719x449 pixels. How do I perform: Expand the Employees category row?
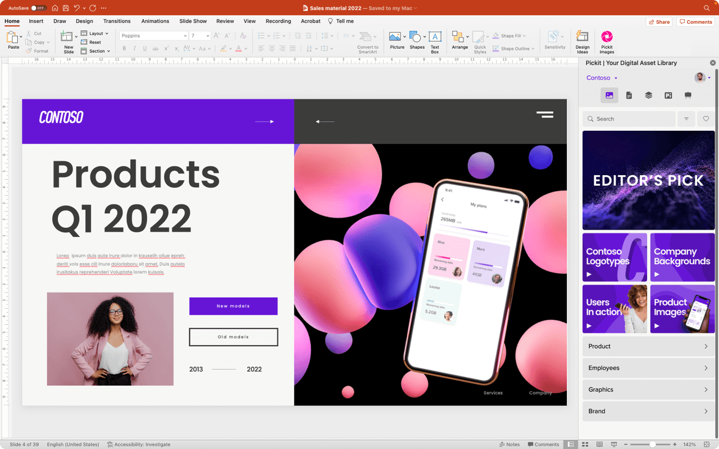point(649,368)
